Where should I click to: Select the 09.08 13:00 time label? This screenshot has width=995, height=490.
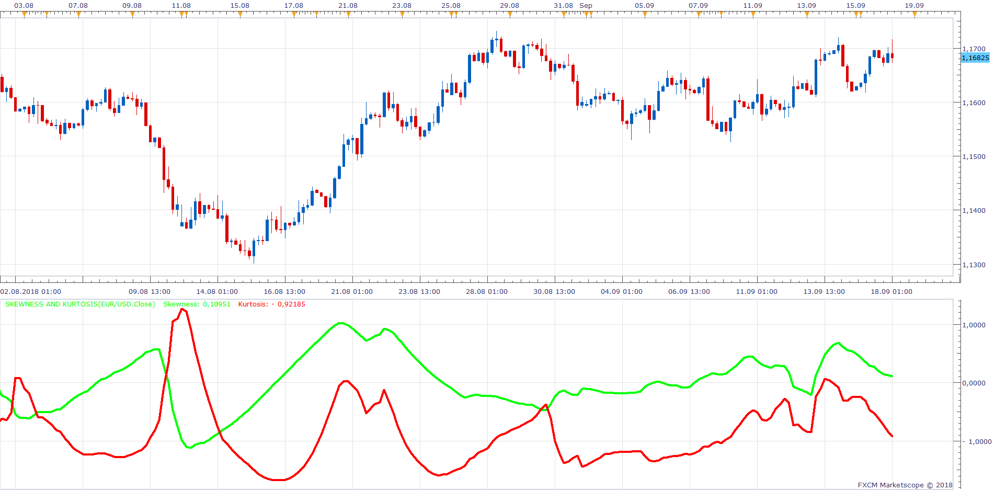pyautogui.click(x=150, y=292)
